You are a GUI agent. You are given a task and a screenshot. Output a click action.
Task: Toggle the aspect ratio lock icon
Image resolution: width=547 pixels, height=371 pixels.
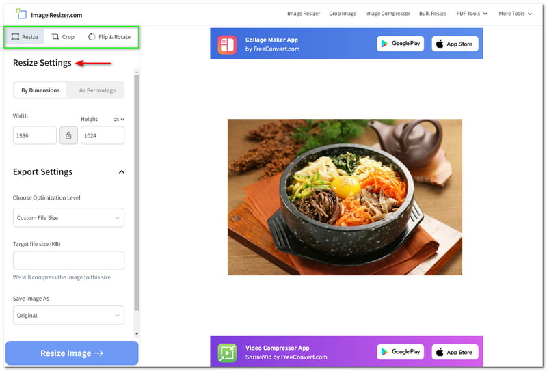click(68, 135)
